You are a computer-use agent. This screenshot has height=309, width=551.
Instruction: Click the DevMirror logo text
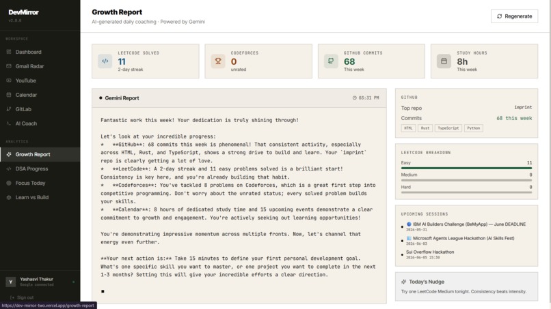coord(23,12)
